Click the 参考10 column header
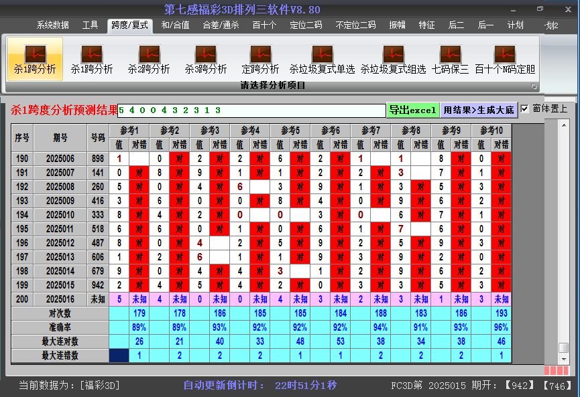 tap(491, 131)
